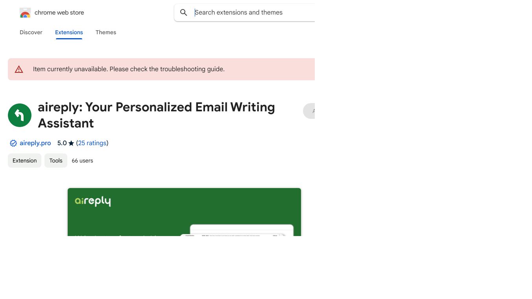Viewport: 532px width, 299px height.
Task: View the 25 ratings link
Action: [92, 143]
